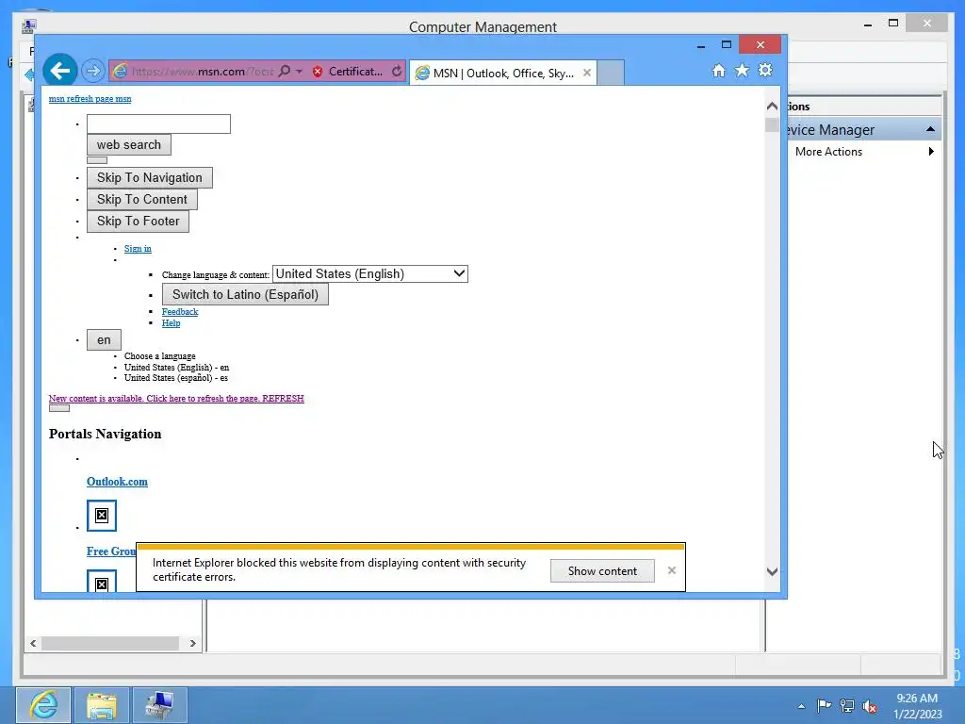
Task: Click the 'msn refresh page msn' link
Action: pyautogui.click(x=90, y=98)
